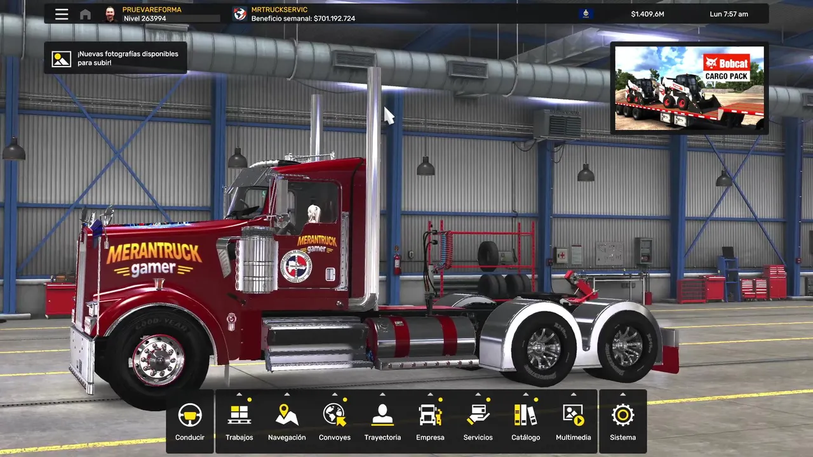Click the Convoyes label

335,437
